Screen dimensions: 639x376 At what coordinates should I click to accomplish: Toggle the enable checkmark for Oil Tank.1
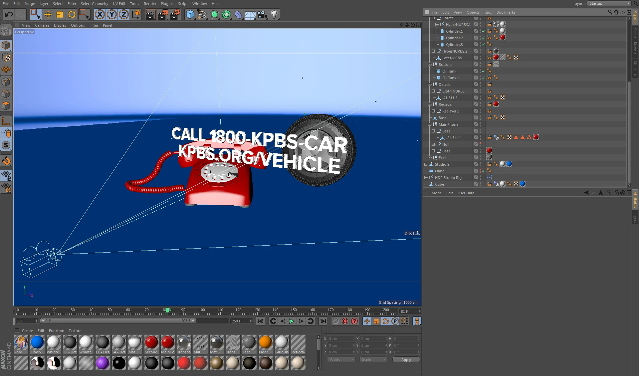pos(484,78)
